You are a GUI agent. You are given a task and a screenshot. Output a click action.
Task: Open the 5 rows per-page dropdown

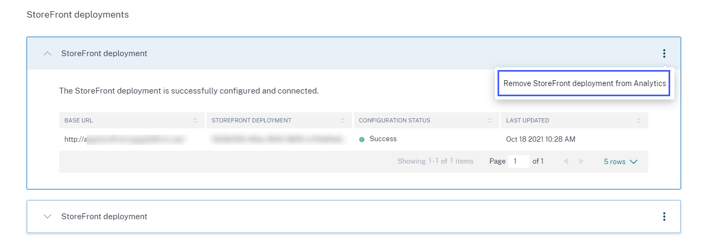[x=620, y=161]
